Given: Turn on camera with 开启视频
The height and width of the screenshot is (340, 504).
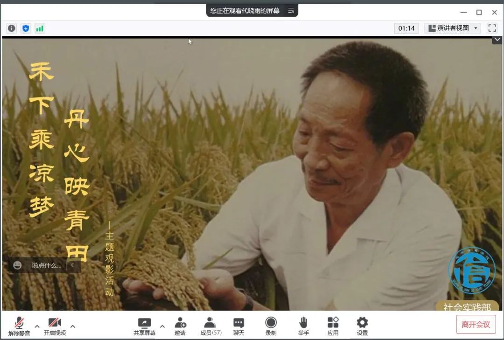Looking at the screenshot, I should click(x=55, y=326).
